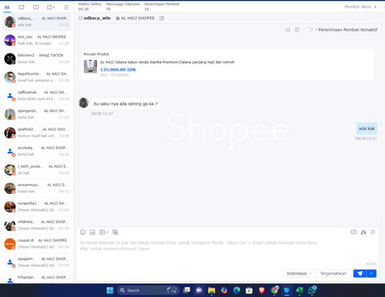Open Excel from the taskbar
The width and height of the screenshot is (385, 297).
coord(300,290)
